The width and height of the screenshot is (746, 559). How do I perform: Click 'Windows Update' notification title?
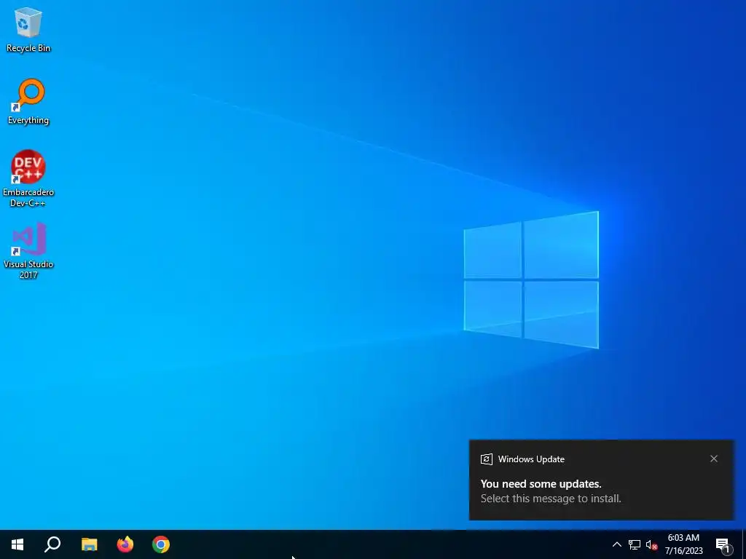pos(531,459)
